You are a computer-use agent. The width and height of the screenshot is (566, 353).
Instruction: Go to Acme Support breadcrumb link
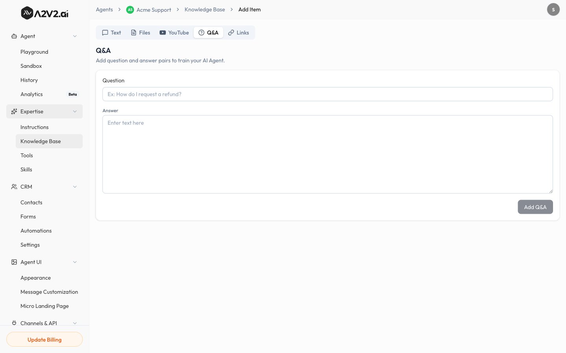click(x=154, y=10)
